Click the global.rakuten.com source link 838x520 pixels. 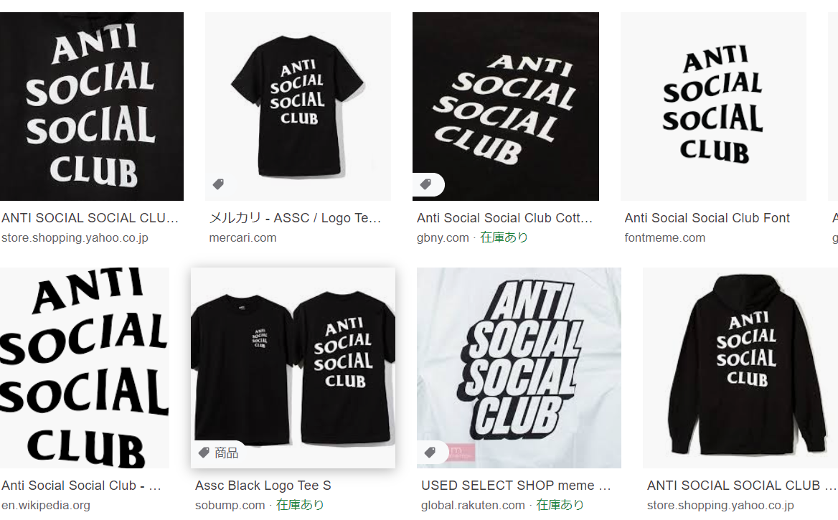[473, 505]
